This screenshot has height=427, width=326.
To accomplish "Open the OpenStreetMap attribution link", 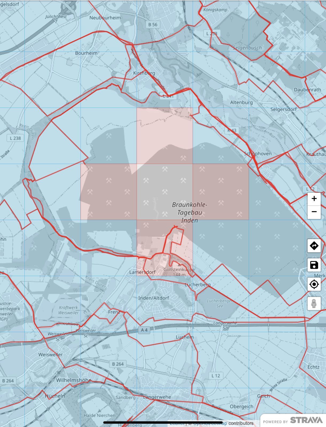I will pos(210,424).
